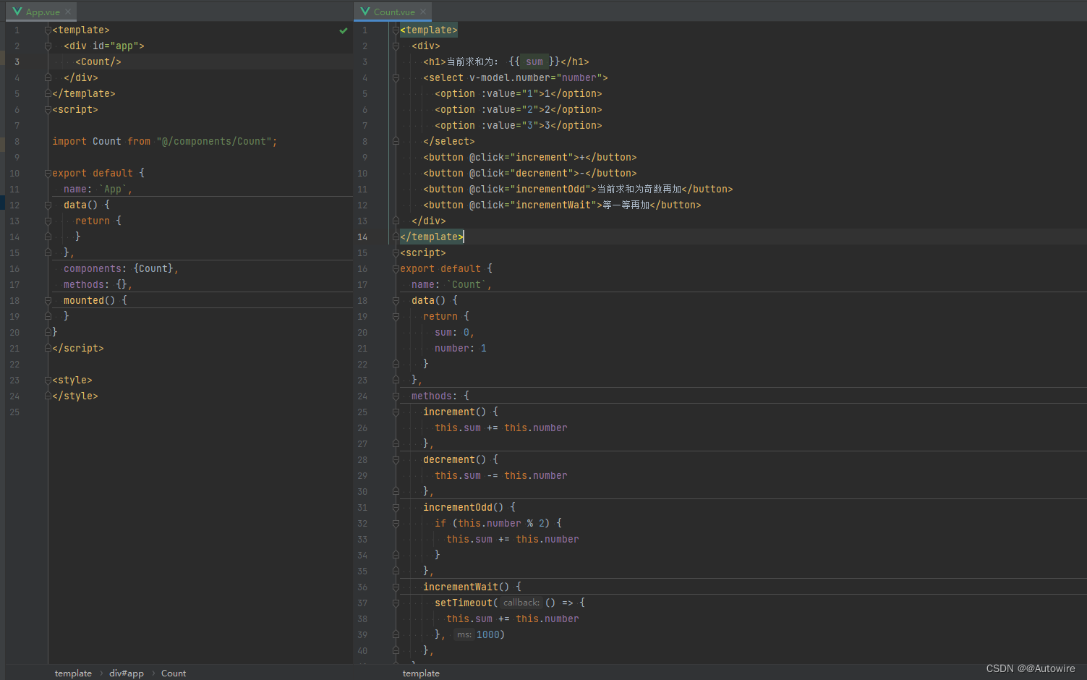Collapse export default fold in App.vue
Screen dimensions: 1087x680
[48, 173]
